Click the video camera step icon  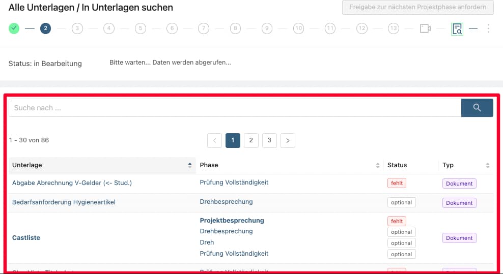click(x=425, y=28)
